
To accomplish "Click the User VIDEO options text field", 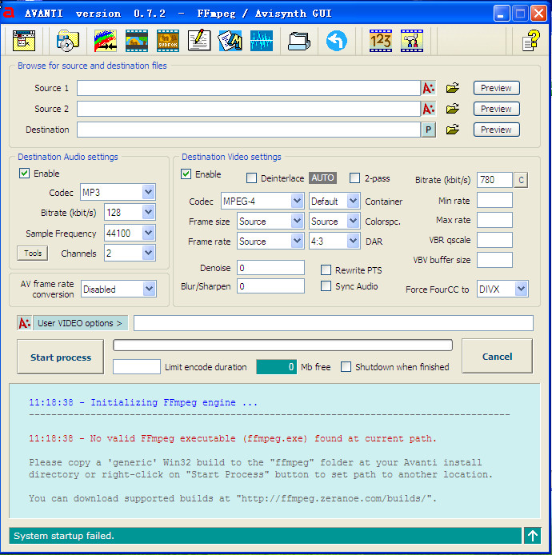I will 334,323.
